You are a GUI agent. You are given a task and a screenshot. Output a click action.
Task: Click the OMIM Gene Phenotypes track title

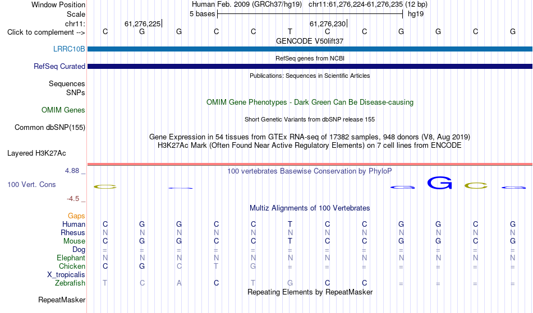310,102
